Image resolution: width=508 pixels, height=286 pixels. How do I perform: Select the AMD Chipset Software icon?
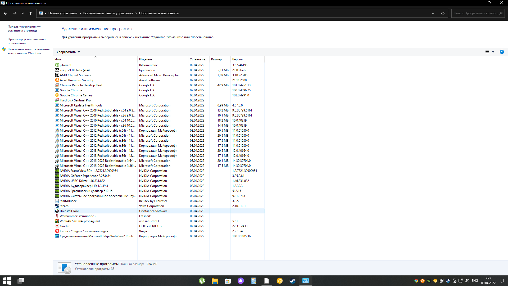point(57,75)
